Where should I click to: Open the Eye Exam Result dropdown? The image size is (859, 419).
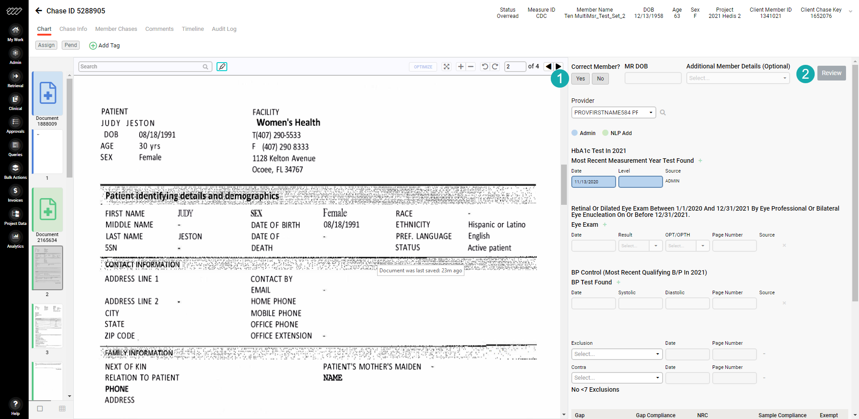click(641, 246)
